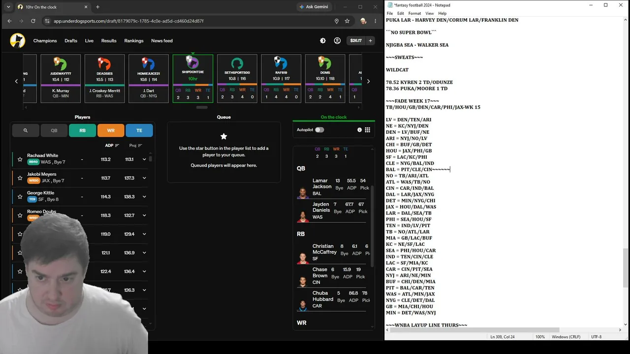Toggle the WR position filter
The width and height of the screenshot is (630, 354).
111,130
